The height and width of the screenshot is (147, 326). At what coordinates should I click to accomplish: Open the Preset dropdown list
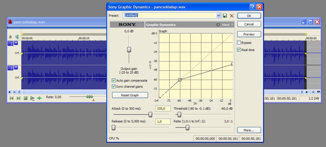pos(219,16)
